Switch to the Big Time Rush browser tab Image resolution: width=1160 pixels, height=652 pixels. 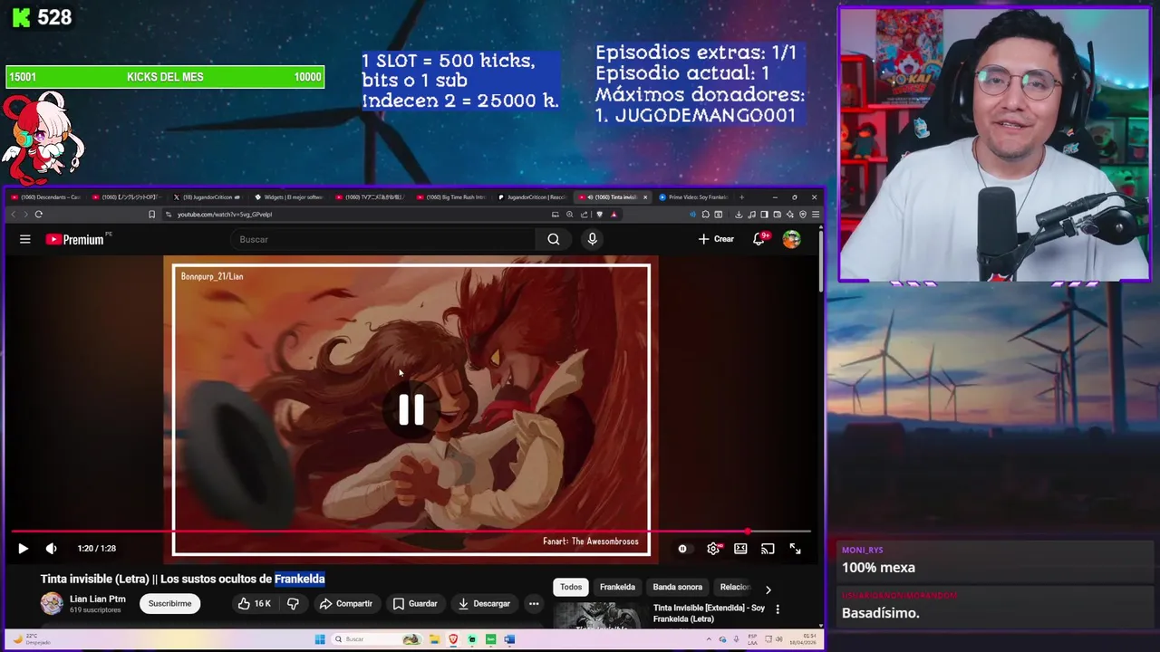pos(452,197)
